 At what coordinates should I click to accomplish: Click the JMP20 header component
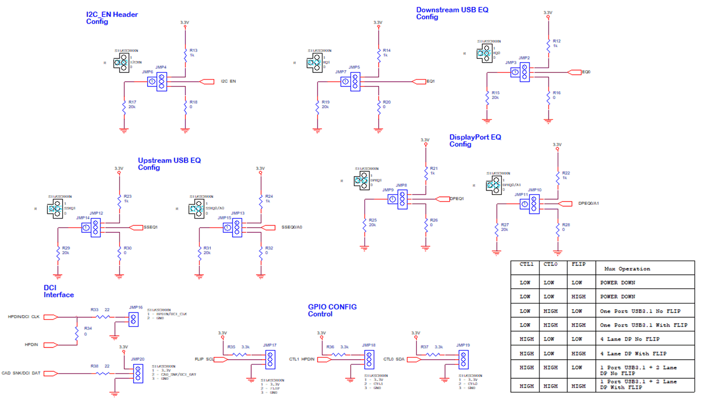point(138,373)
